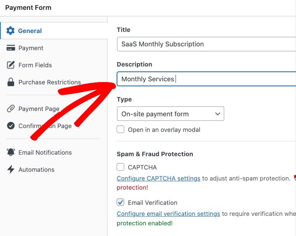Image resolution: width=296 pixels, height=236 pixels.
Task: Click the Email Notifications bell icon
Action: 11,152
